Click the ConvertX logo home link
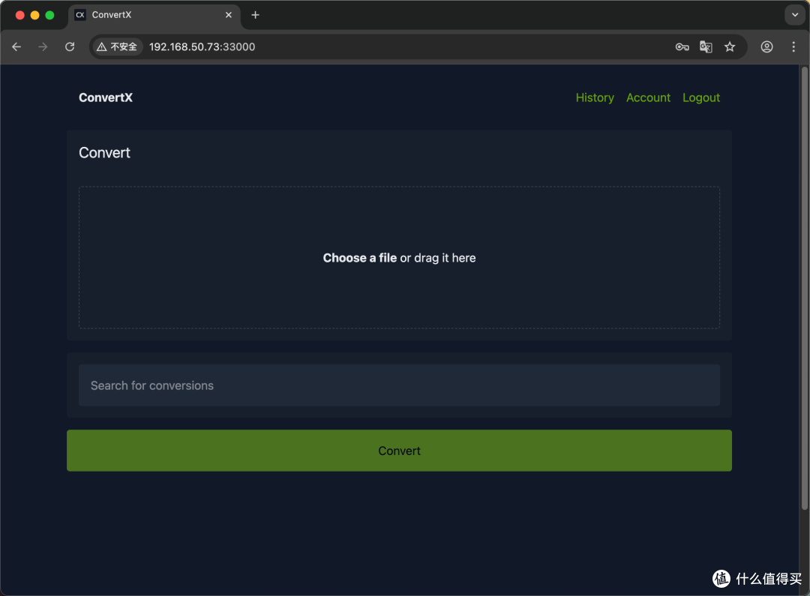The width and height of the screenshot is (810, 596). click(106, 97)
